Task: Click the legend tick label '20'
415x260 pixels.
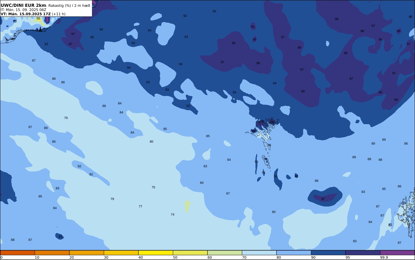Action: point(71,257)
